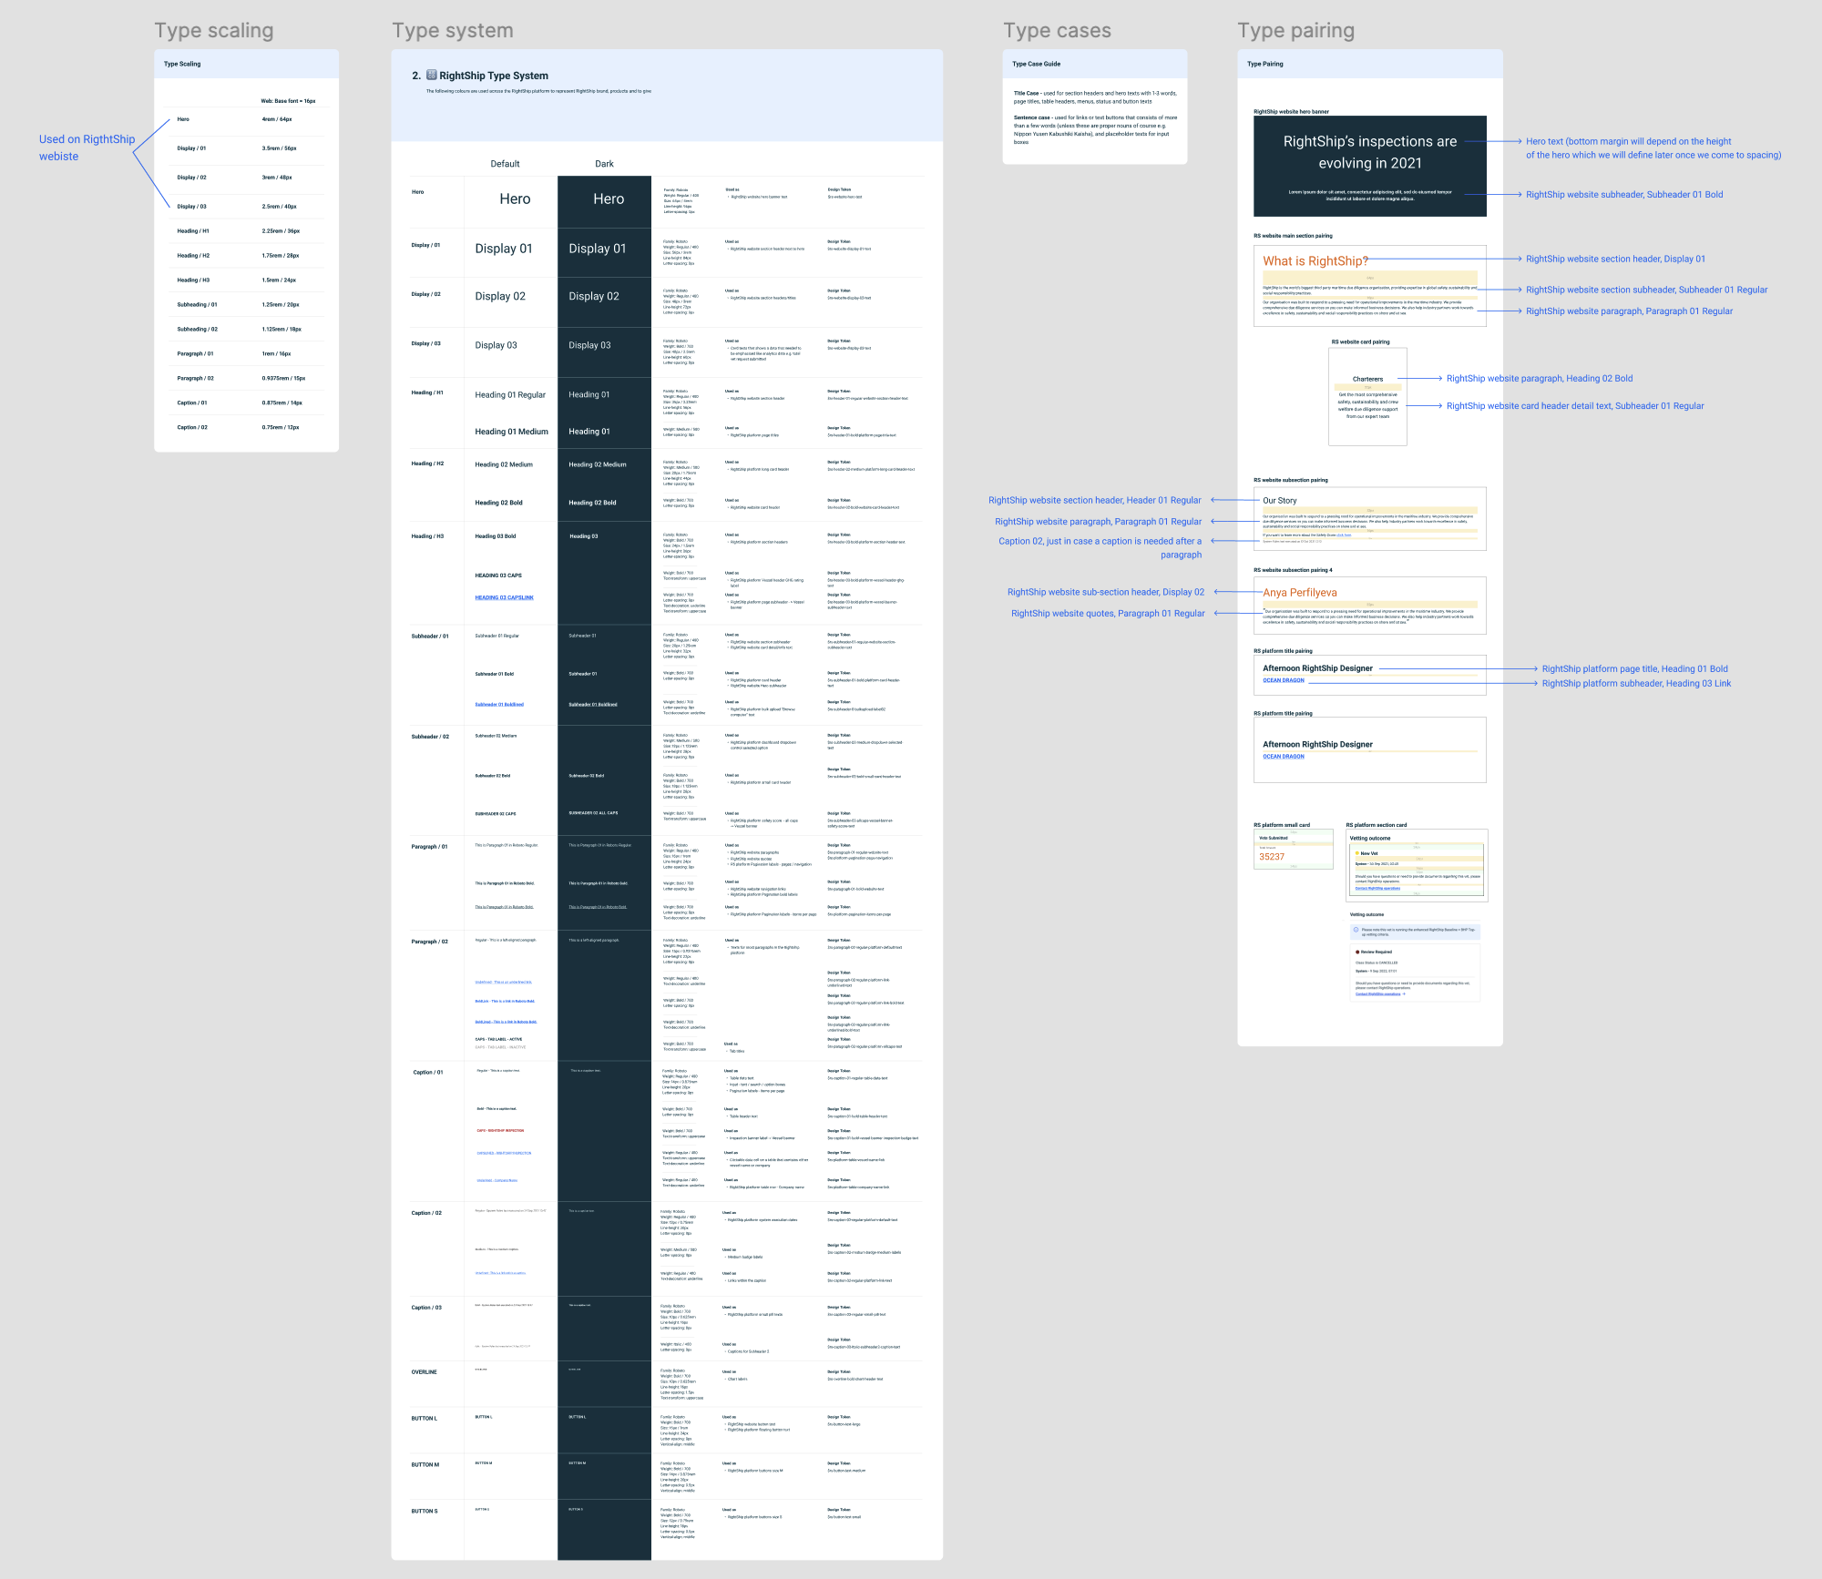Select the Type pairing frame title
The height and width of the screenshot is (1579, 1822).
click(x=1295, y=31)
